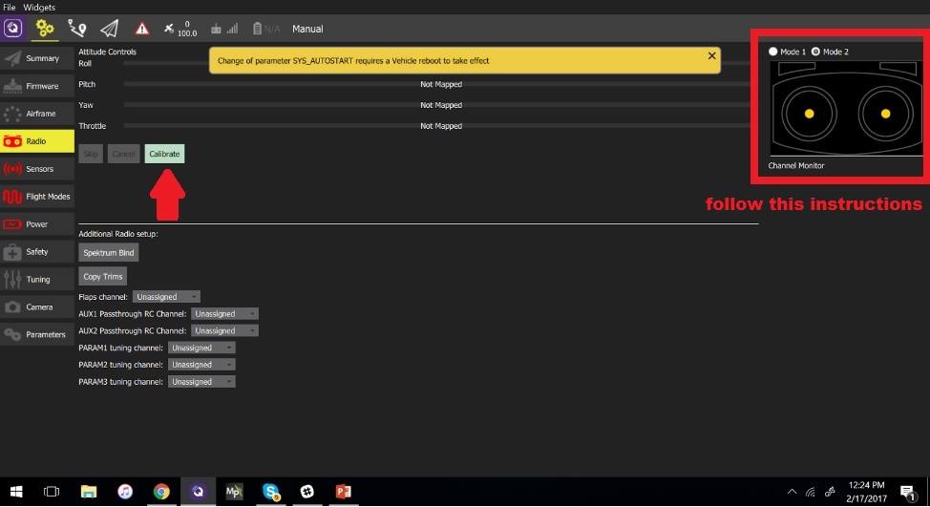Click the Copy Trims button
This screenshot has width=930, height=507.
point(102,277)
